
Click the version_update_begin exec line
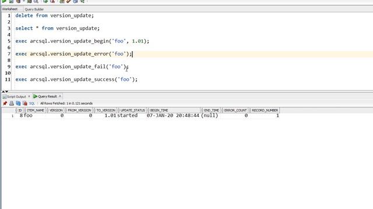(x=82, y=41)
